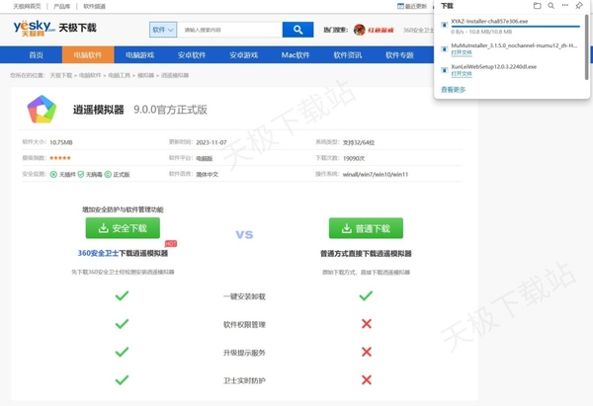Go to 首页 tab in nav bar

pyautogui.click(x=36, y=54)
